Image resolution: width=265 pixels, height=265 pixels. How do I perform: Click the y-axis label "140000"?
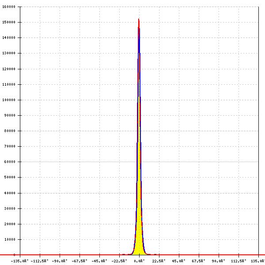click(x=9, y=38)
